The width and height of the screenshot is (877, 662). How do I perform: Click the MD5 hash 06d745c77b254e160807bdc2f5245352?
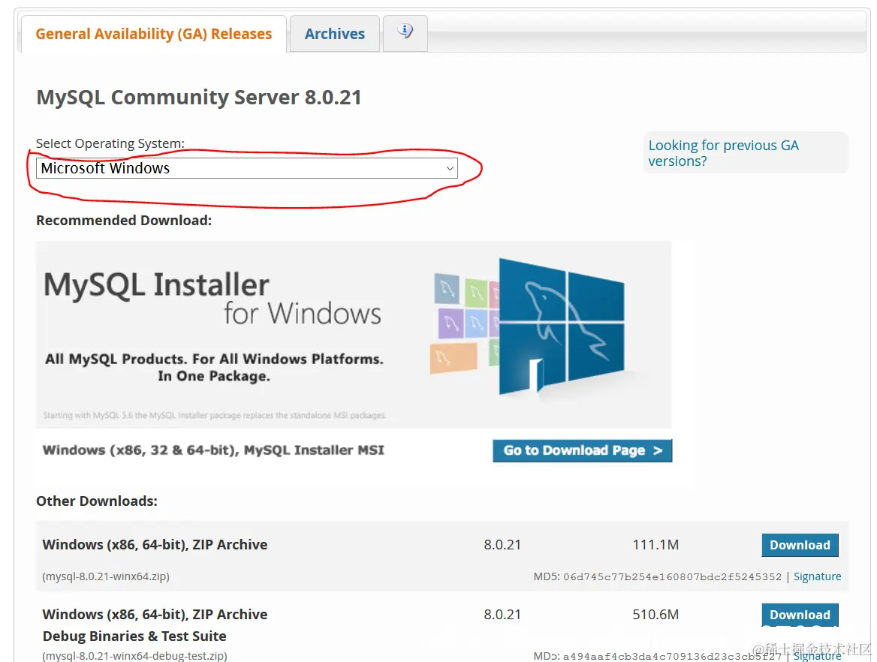[x=672, y=576]
